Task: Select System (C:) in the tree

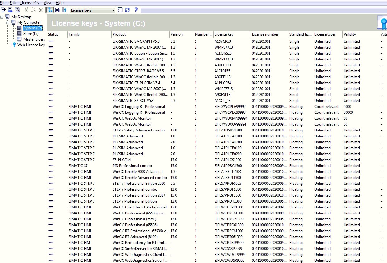Action: click(32, 28)
